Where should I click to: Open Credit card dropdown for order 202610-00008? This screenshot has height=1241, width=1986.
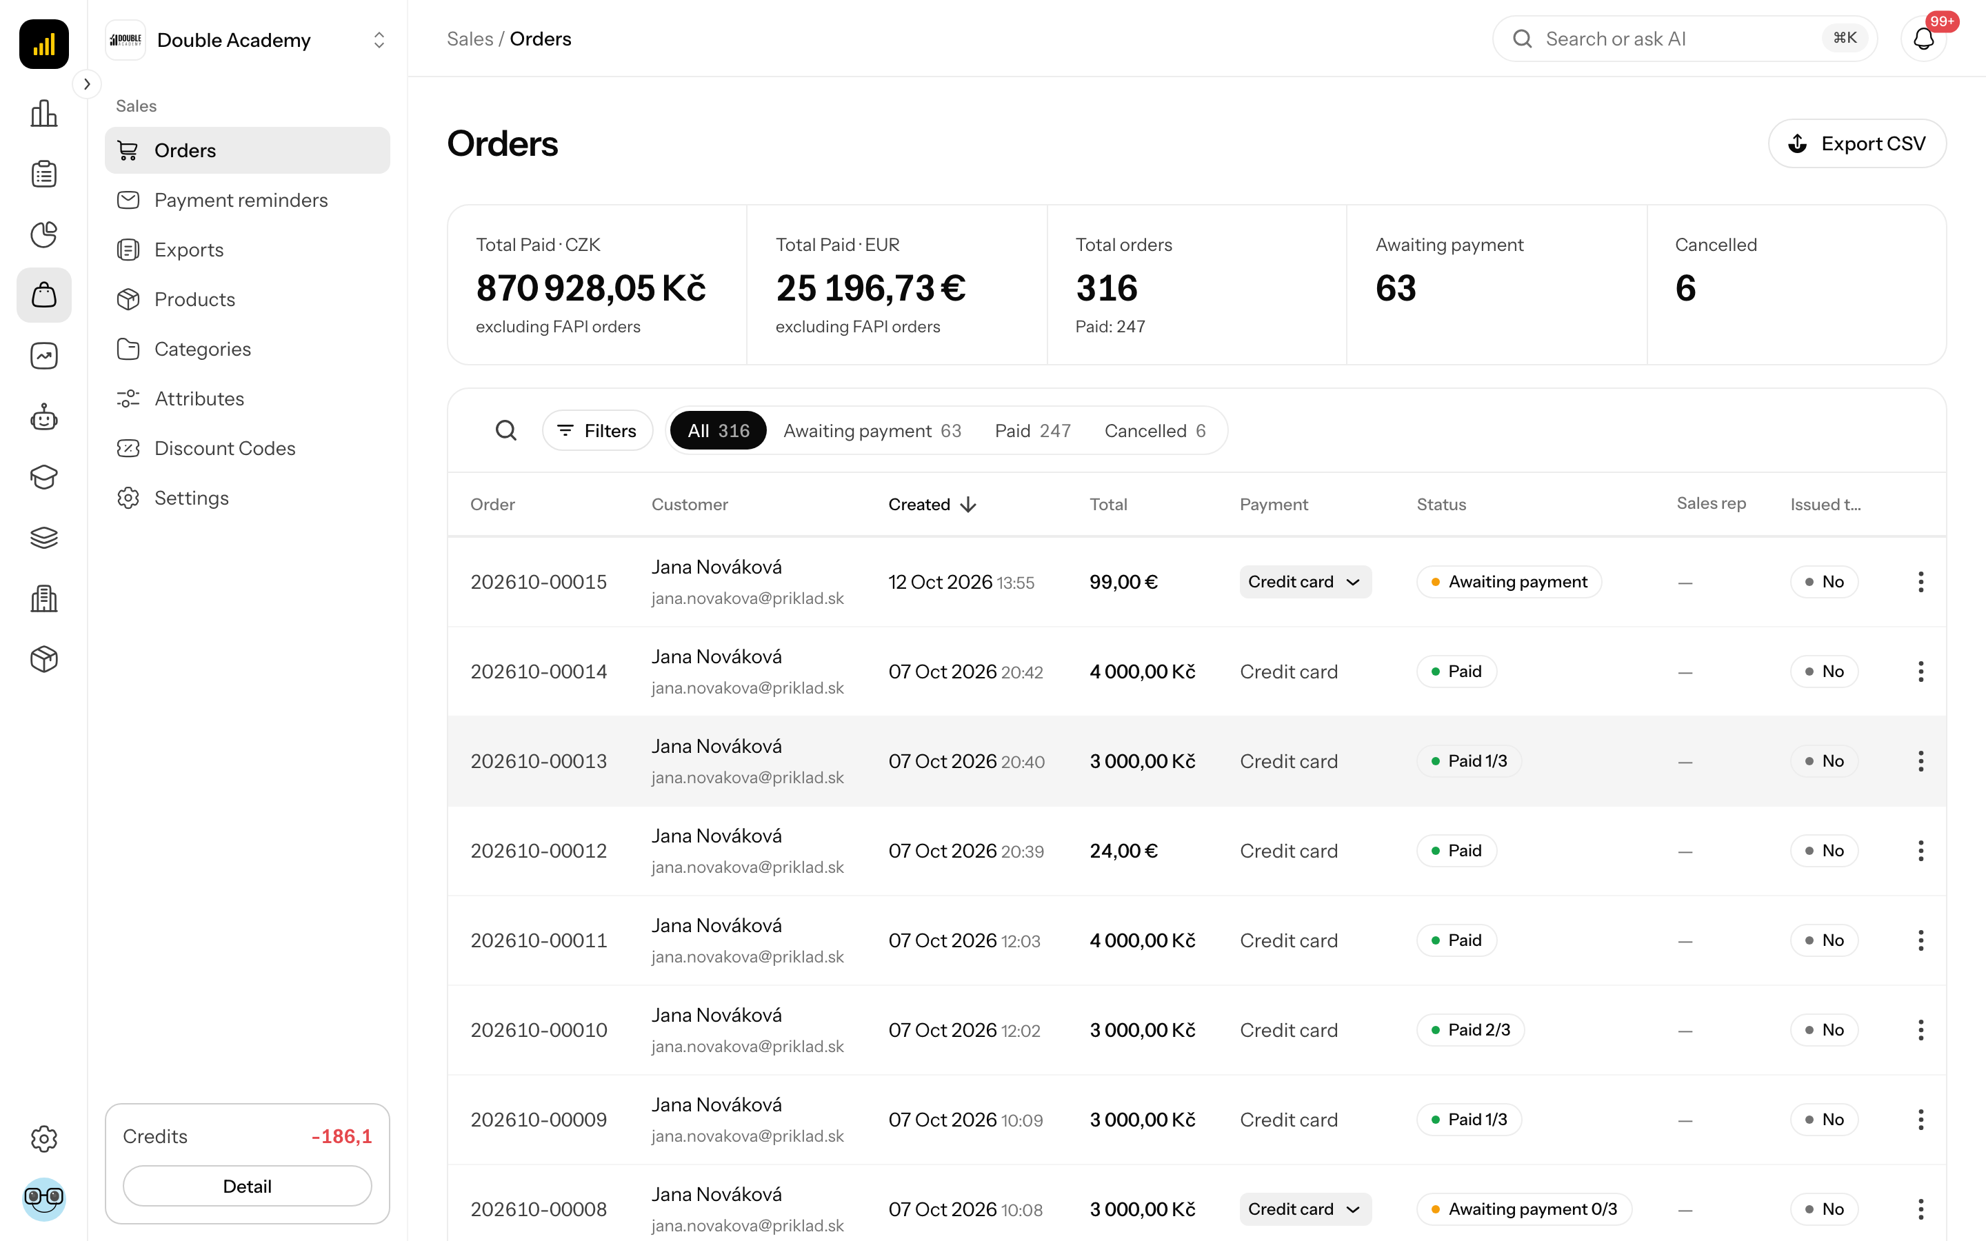(1305, 1209)
